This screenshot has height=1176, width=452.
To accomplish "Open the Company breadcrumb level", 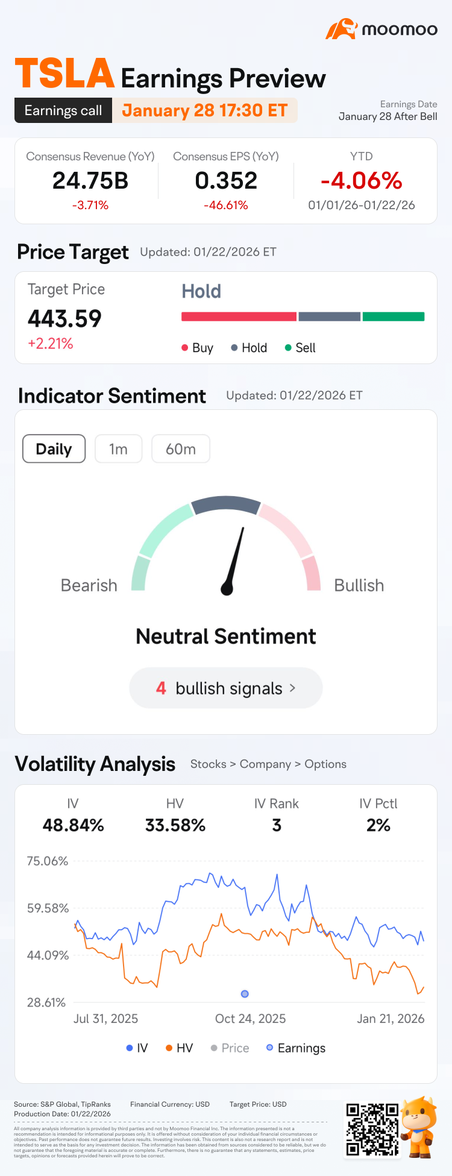I will tap(265, 764).
